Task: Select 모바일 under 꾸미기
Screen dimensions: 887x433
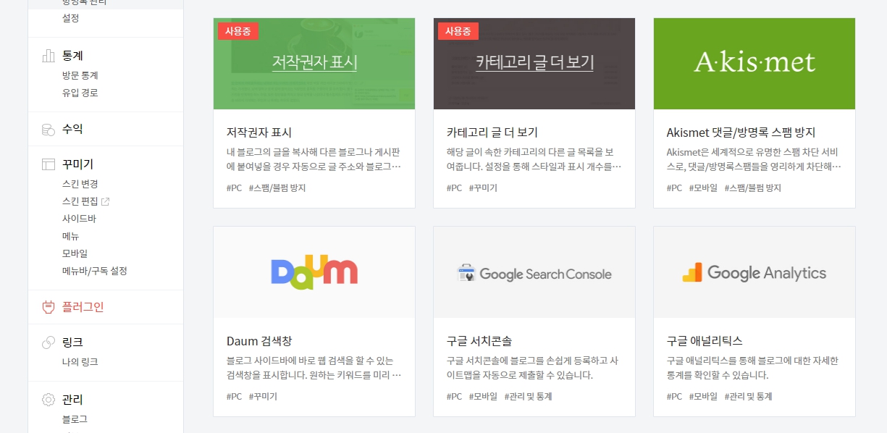Action: click(x=75, y=253)
